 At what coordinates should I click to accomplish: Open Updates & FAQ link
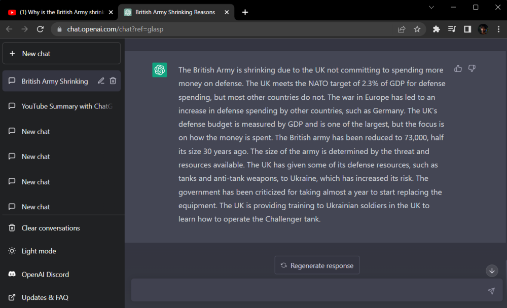click(45, 297)
